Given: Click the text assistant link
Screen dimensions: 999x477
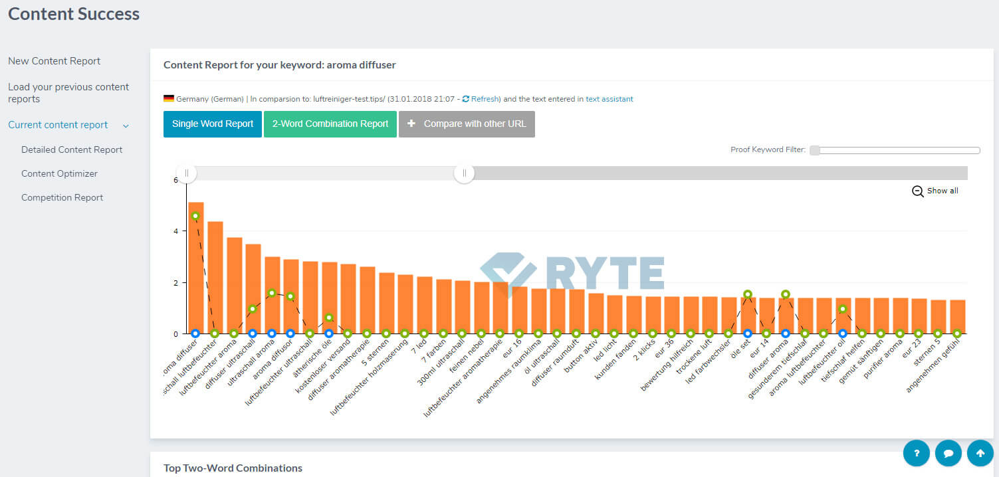Looking at the screenshot, I should [x=609, y=99].
